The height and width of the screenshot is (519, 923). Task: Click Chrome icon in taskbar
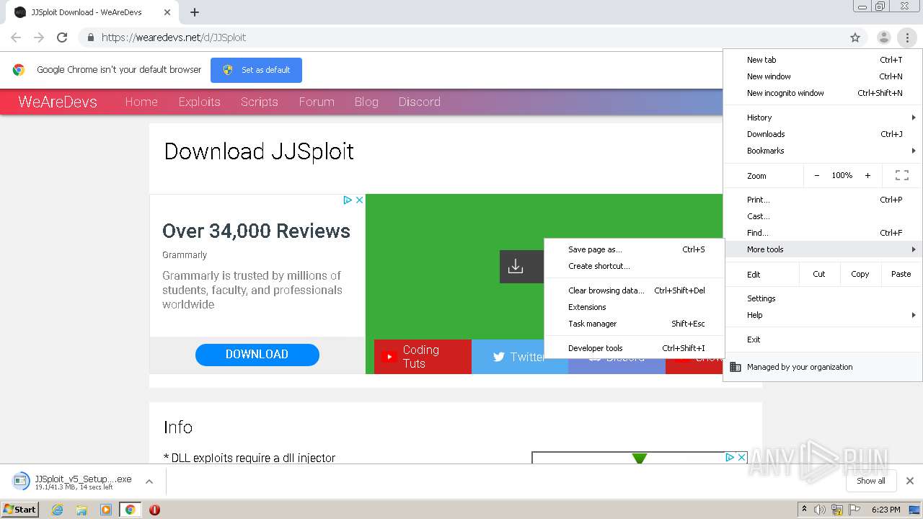pos(131,510)
